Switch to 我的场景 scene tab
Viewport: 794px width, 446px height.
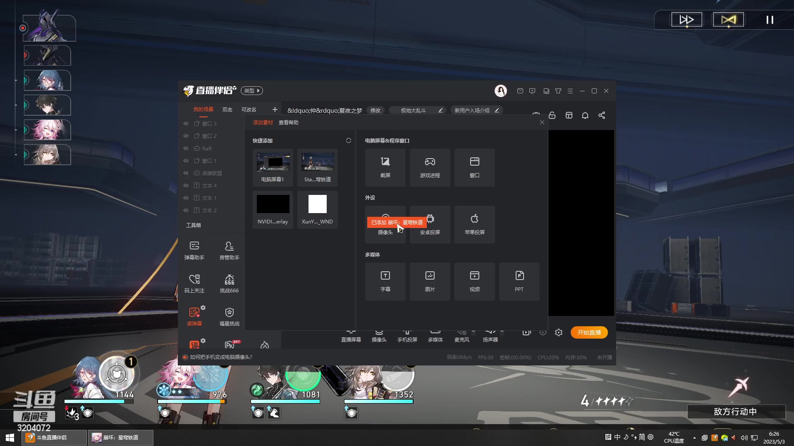coord(203,109)
